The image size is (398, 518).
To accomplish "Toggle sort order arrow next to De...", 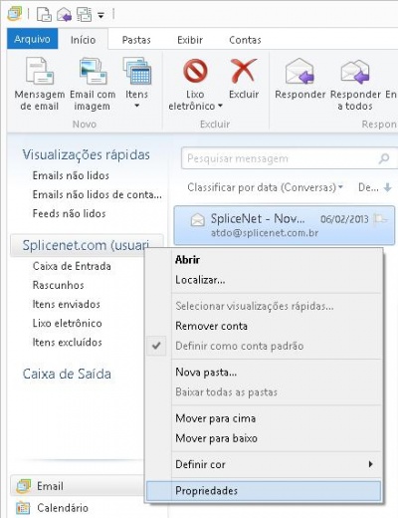I will pos(387,187).
